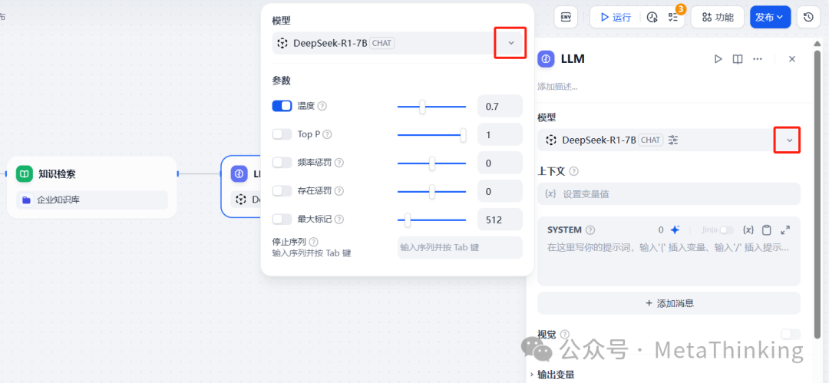Insert variable {x} in SYSTEM prompt
This screenshot has width=829, height=383.
(748, 230)
